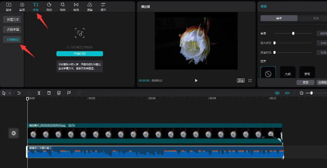Expand the selection cursor tool dropdown
The height and width of the screenshot is (168, 327).
point(9,93)
